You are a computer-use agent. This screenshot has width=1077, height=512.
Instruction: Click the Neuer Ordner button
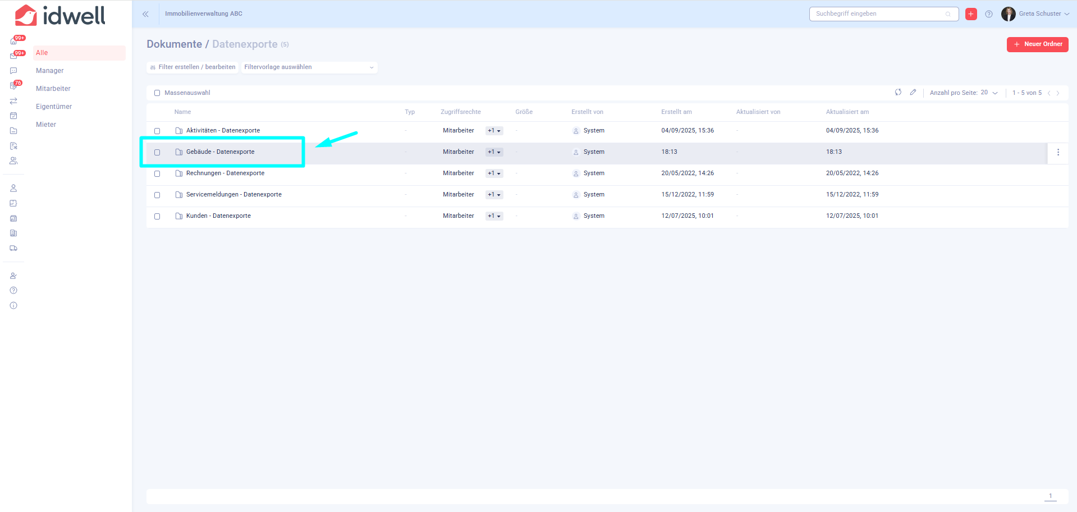pos(1037,44)
